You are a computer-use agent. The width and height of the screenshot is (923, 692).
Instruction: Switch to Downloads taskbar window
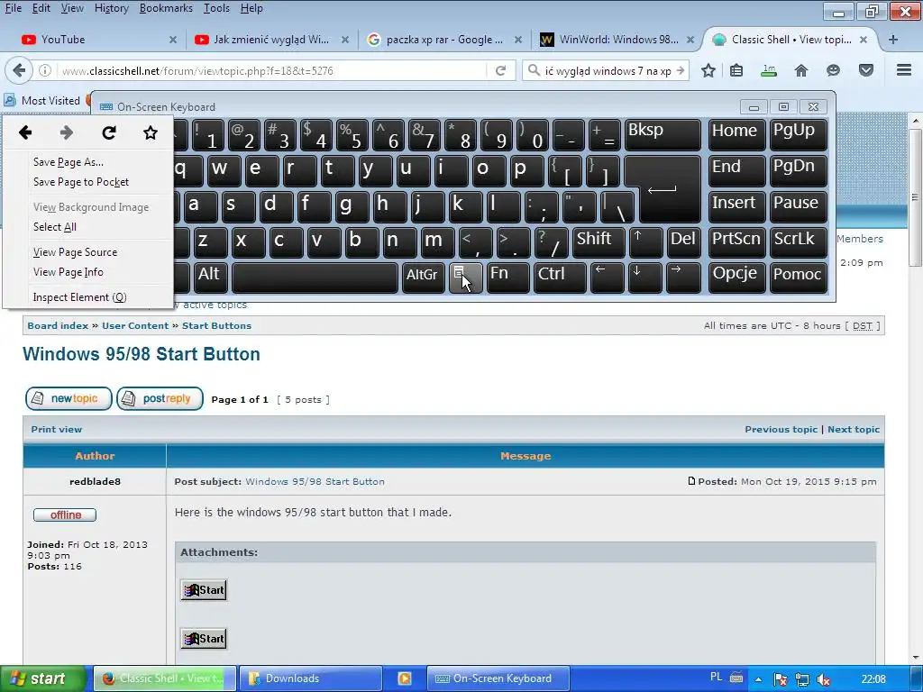point(310,678)
